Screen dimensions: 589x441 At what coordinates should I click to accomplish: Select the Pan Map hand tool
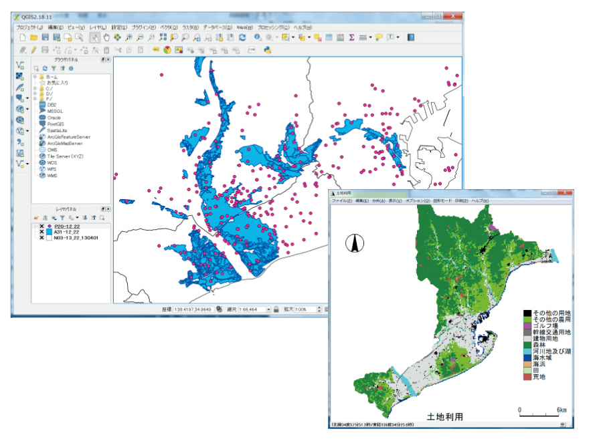pos(106,37)
